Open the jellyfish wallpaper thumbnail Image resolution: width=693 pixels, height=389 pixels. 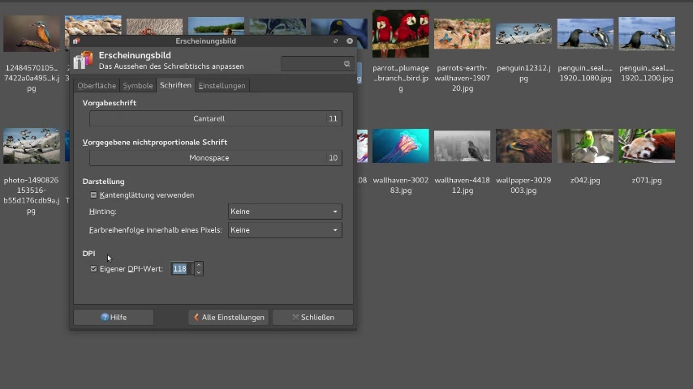400,147
